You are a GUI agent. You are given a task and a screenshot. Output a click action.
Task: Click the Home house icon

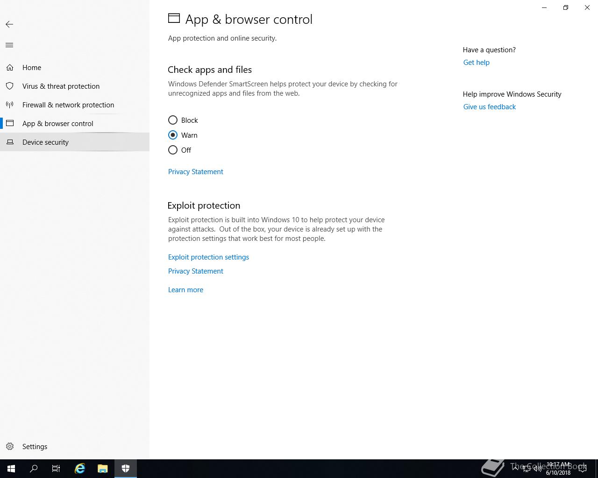click(10, 68)
